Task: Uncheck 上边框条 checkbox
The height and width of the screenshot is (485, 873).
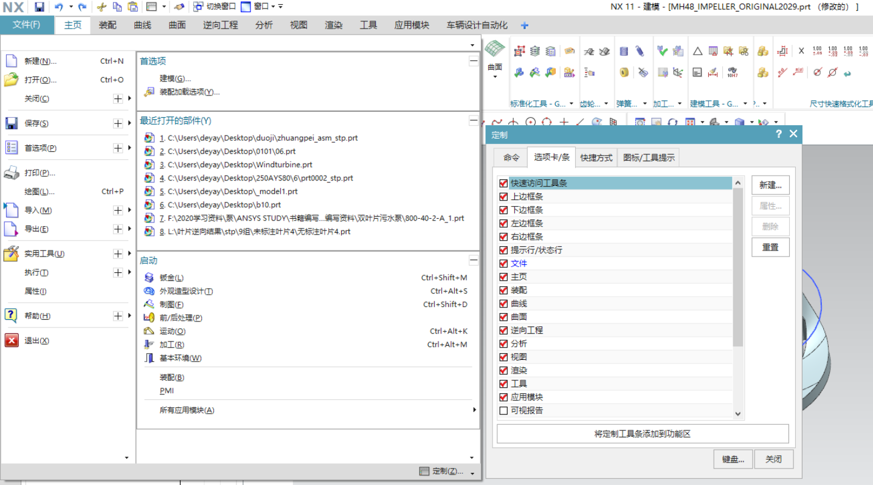Action: coord(503,196)
